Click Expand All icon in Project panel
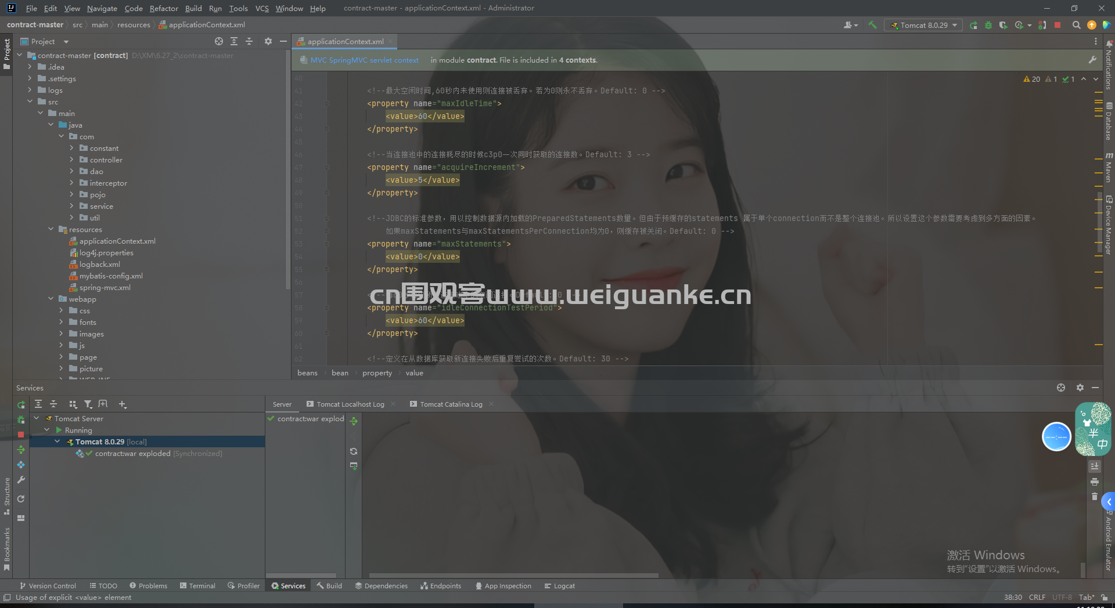 point(234,41)
